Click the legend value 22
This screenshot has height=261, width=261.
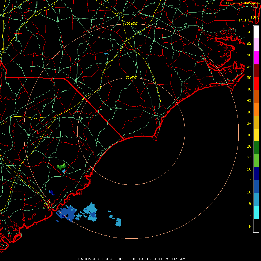point(249,158)
